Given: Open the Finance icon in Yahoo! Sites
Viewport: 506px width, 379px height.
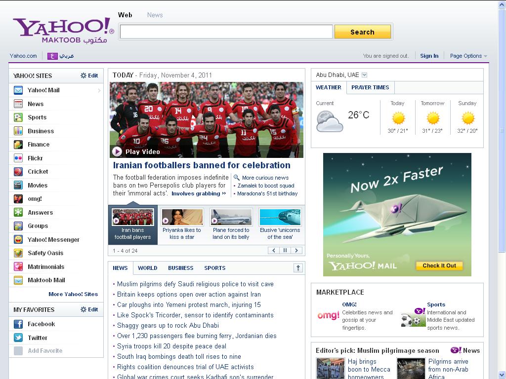Looking at the screenshot, I should coord(18,145).
